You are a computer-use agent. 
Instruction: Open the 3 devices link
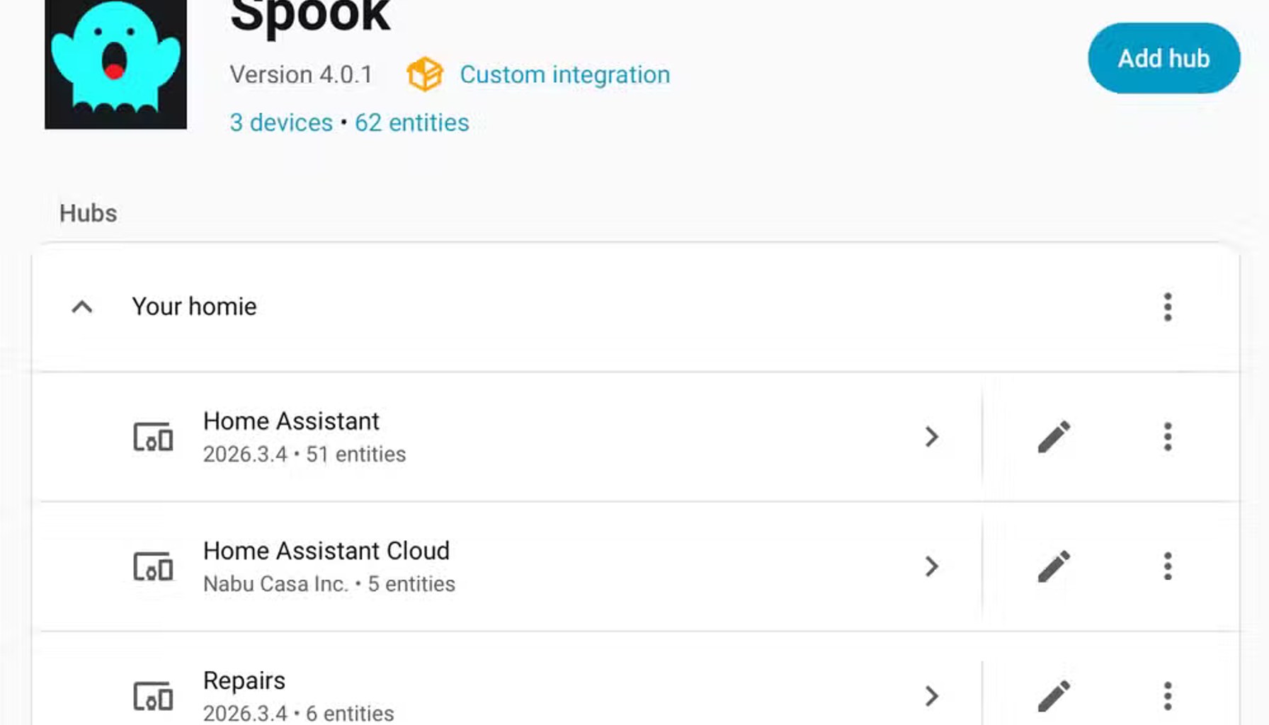pyautogui.click(x=281, y=122)
